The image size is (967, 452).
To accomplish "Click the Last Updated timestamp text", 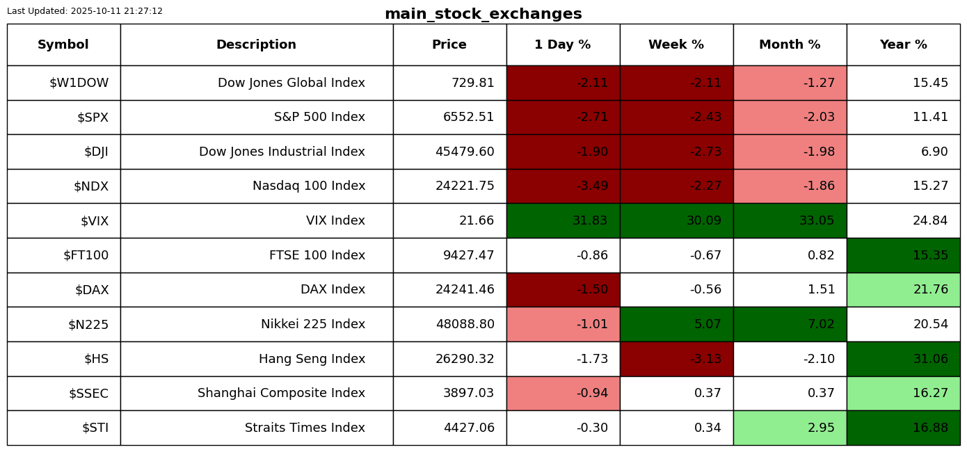I will point(85,11).
